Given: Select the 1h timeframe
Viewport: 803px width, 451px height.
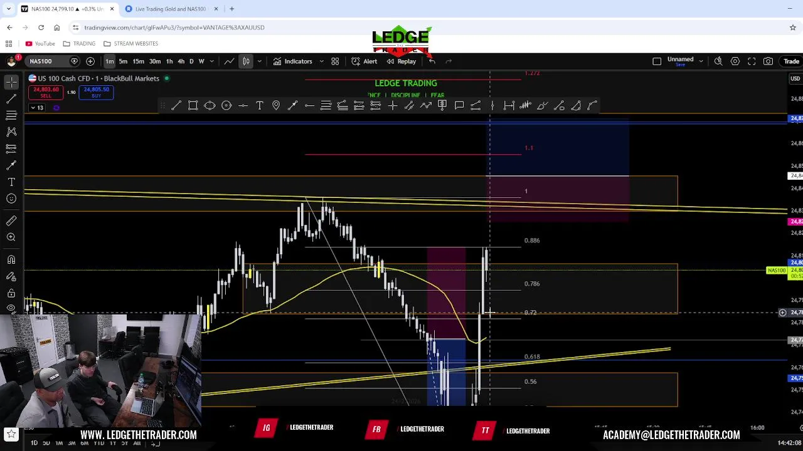Looking at the screenshot, I should (x=169, y=61).
